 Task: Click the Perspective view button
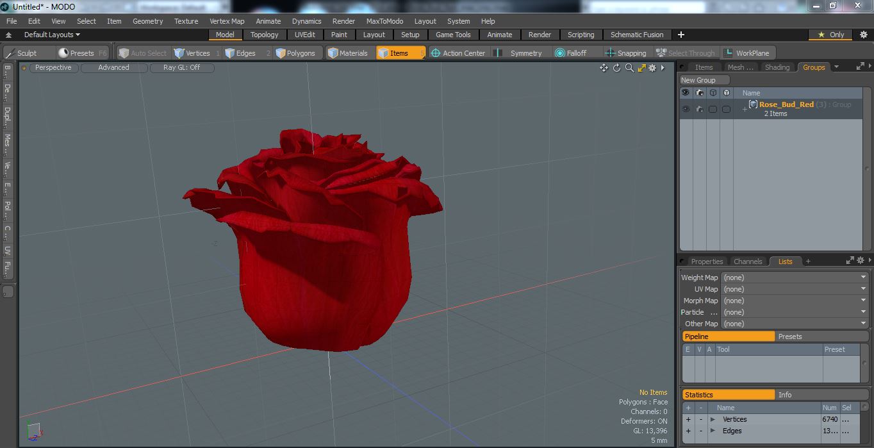pyautogui.click(x=53, y=67)
